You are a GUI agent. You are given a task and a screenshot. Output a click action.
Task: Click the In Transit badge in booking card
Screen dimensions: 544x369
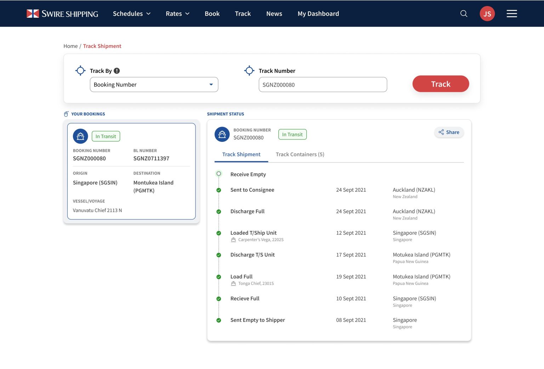click(106, 136)
